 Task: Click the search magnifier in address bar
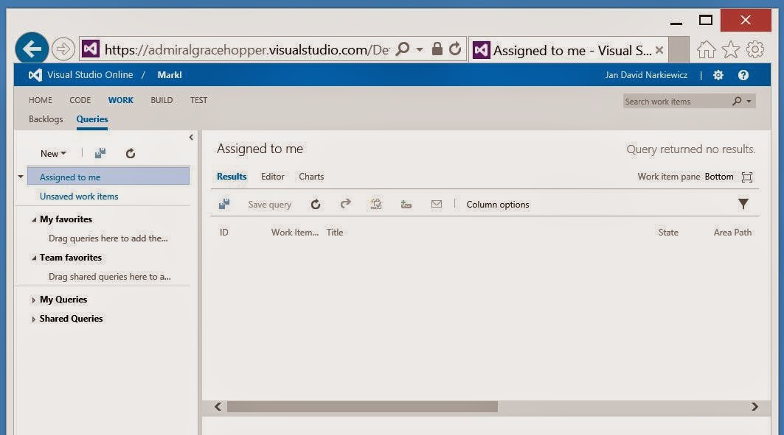403,49
